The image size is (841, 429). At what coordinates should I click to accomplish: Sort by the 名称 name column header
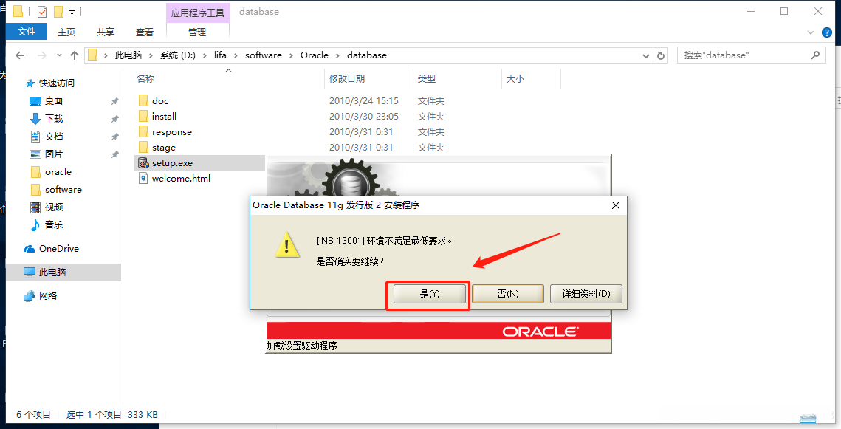pos(145,79)
